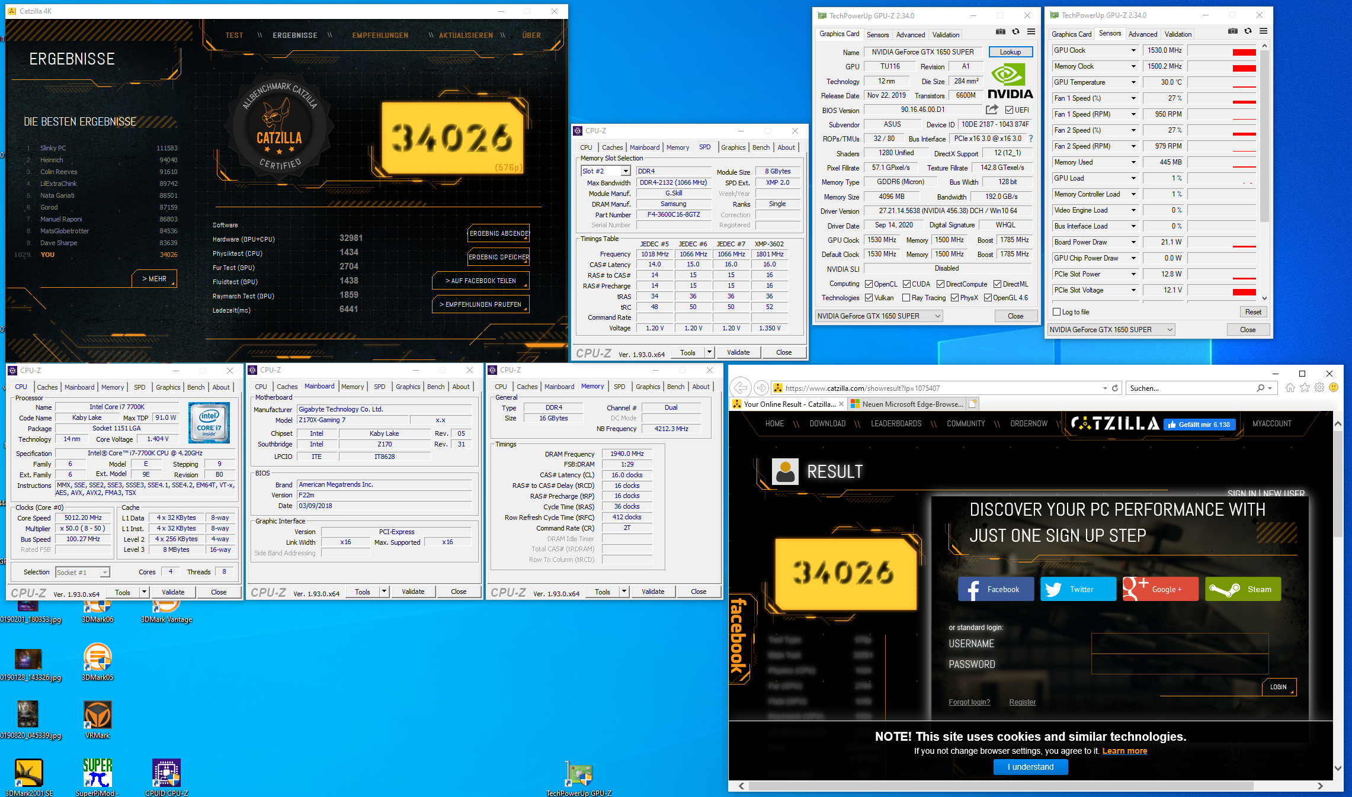
Task: Open CPUID CPU-Z desktop shortcut
Action: click(x=166, y=777)
